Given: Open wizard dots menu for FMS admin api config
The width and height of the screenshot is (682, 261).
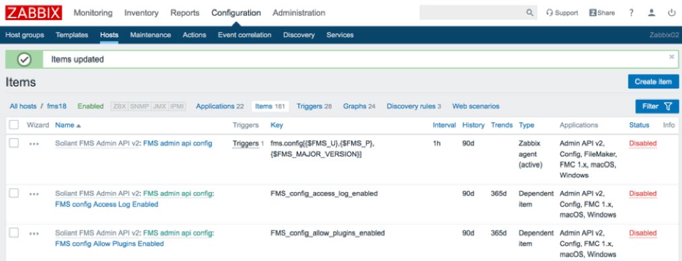Looking at the screenshot, I should click(34, 144).
